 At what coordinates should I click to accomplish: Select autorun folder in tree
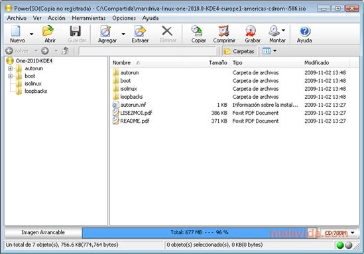coord(34,68)
